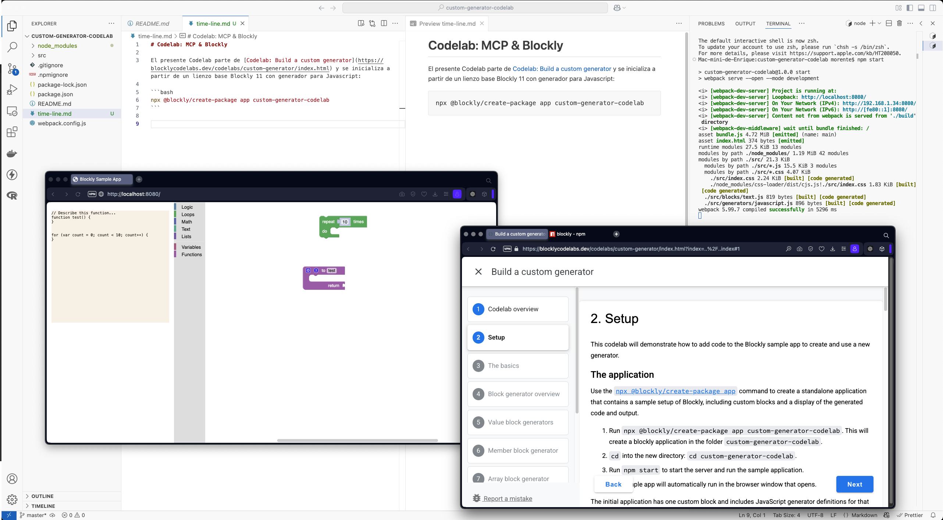Click Split Terminal icon
This screenshot has height=520, width=943.
click(x=889, y=23)
